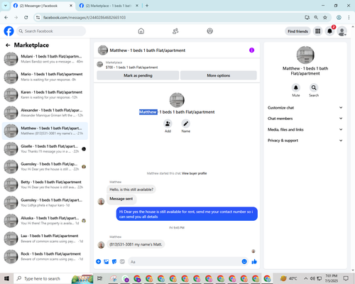355x284 pixels.
Task: Open a new browser tab
Action: (147, 6)
